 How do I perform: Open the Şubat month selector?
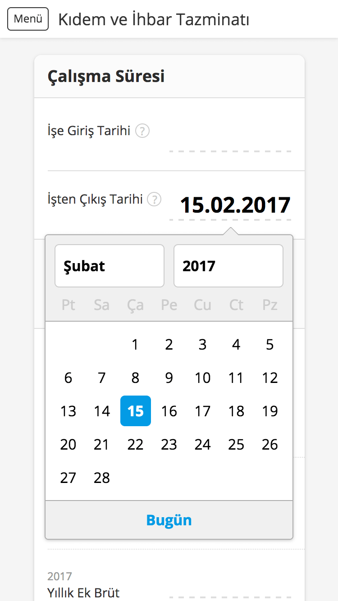(109, 266)
